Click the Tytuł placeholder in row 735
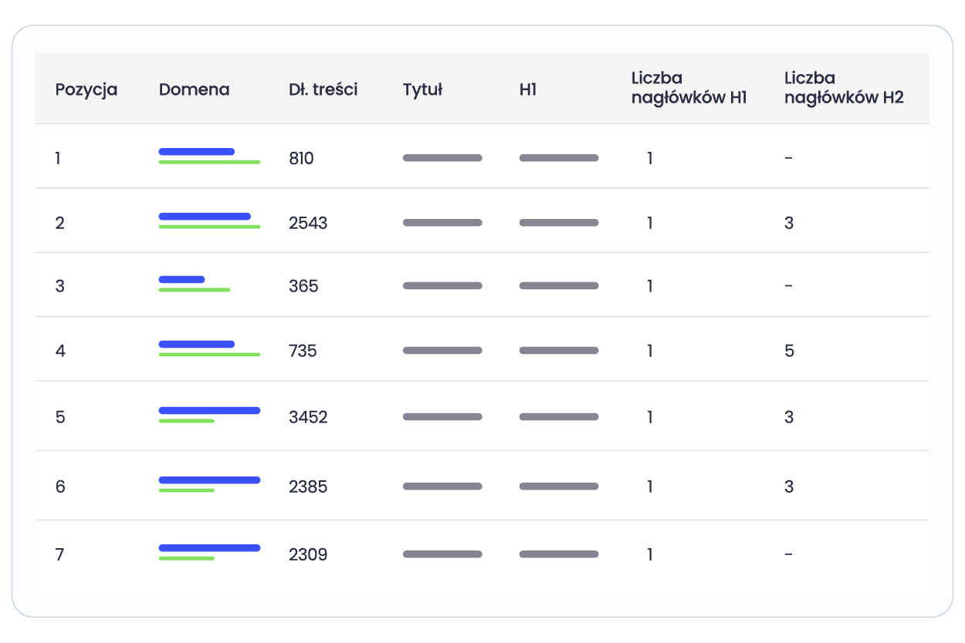 [x=442, y=351]
